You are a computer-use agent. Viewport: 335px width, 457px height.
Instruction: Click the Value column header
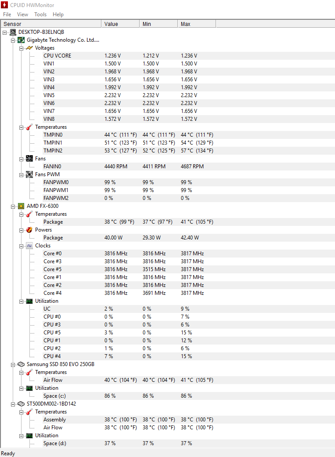[120, 24]
